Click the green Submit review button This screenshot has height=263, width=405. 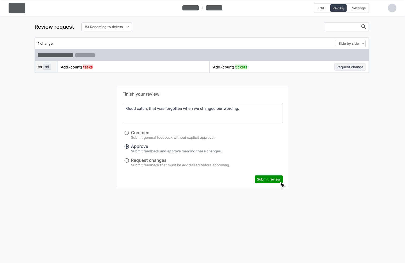[269, 179]
